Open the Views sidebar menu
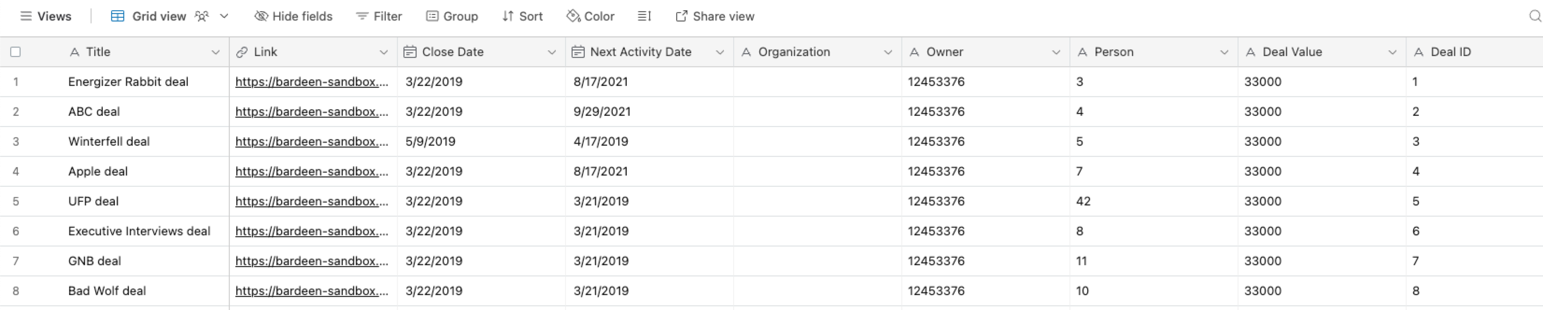The height and width of the screenshot is (310, 1543). point(45,16)
